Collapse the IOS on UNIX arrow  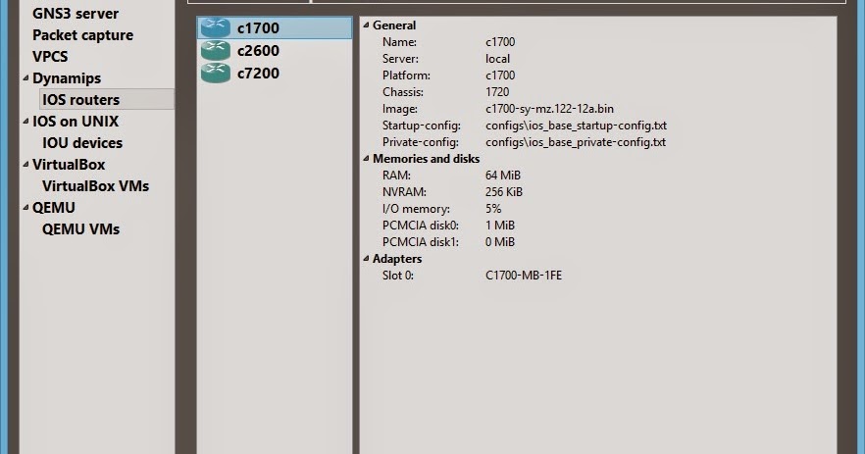click(x=25, y=122)
